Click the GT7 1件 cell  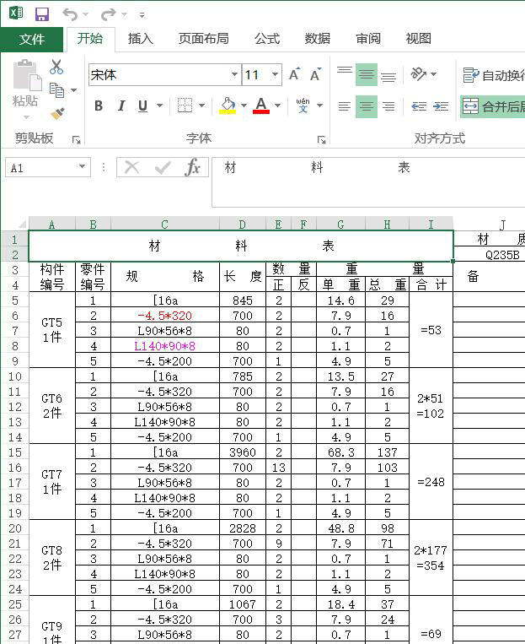(x=52, y=482)
